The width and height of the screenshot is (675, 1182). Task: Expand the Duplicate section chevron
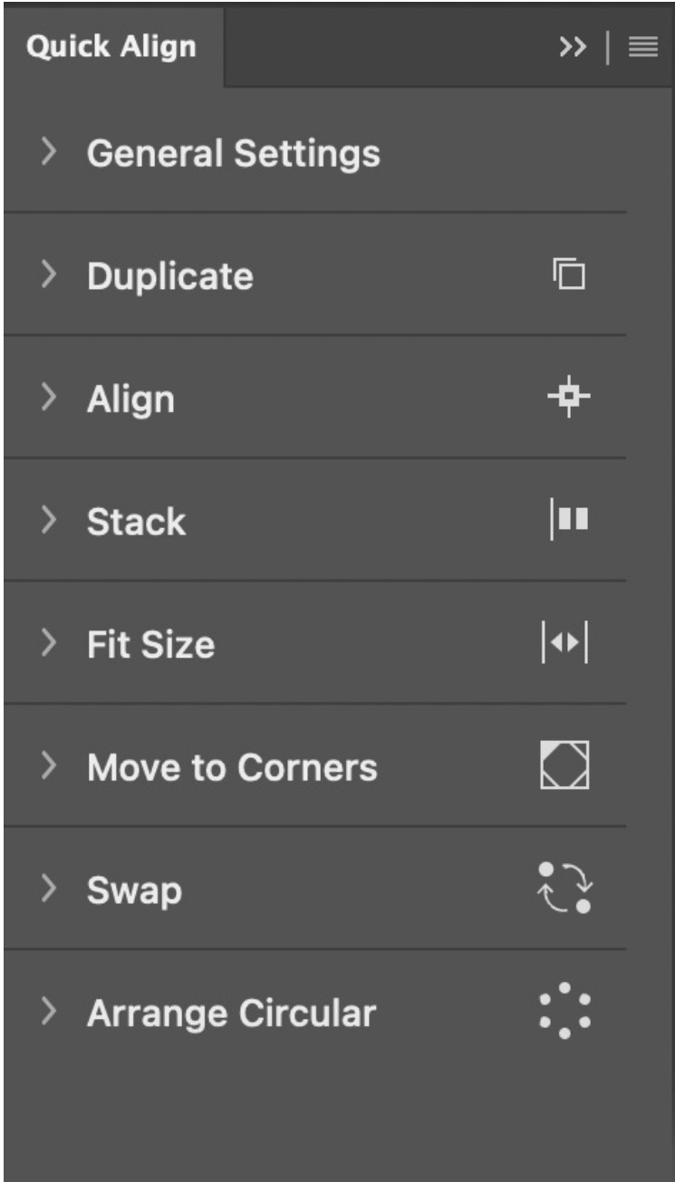tap(49, 275)
